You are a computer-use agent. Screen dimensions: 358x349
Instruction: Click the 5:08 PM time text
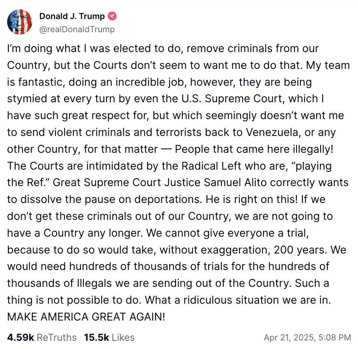[335, 337]
